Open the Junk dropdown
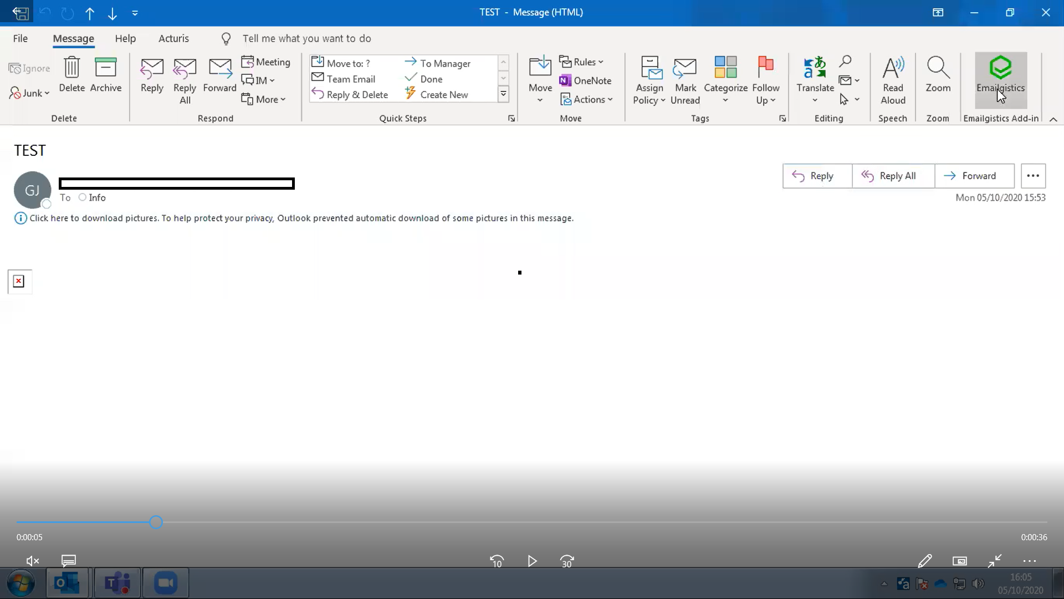 pos(29,93)
